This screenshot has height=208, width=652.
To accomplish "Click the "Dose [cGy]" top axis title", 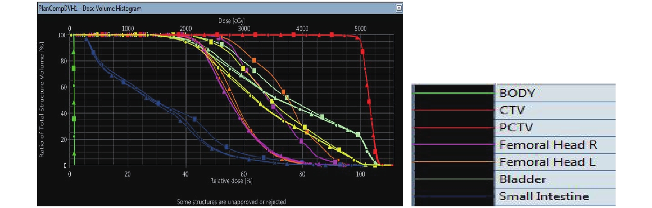I will (231, 21).
